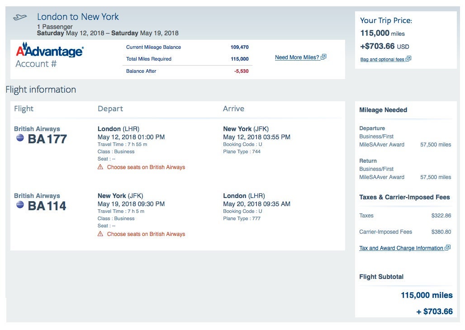The width and height of the screenshot is (465, 330).
Task: Choose seats on British Airways for BA114
Action: (146, 234)
